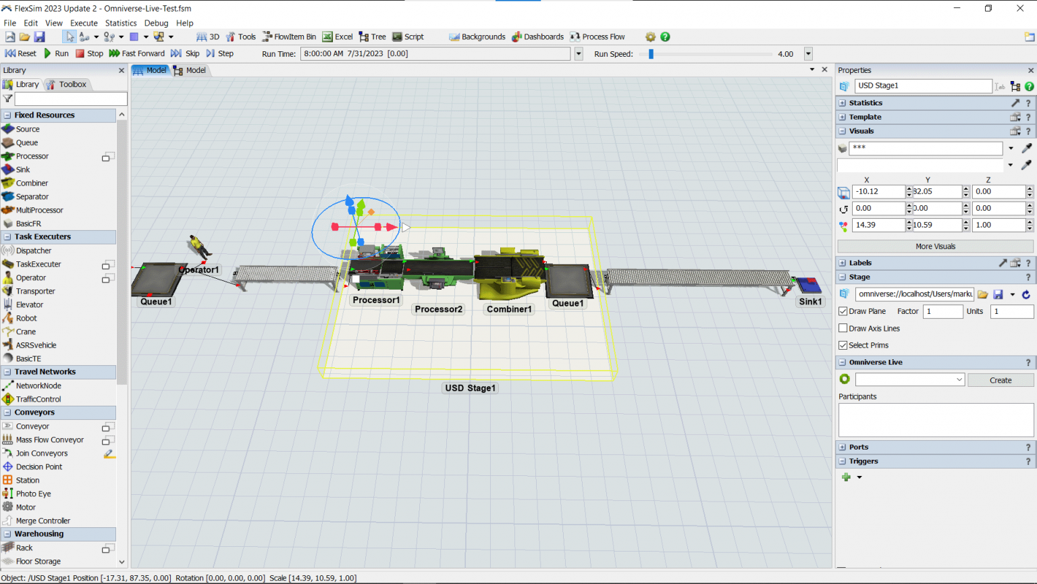Open Process Flow from toolbar
The width and height of the screenshot is (1037, 584).
(597, 36)
